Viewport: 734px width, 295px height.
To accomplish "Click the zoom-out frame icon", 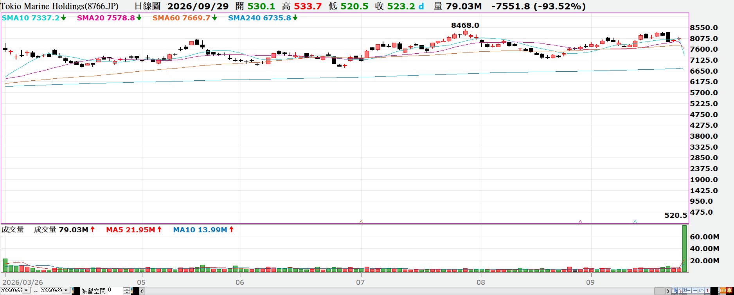I will 687,290.
